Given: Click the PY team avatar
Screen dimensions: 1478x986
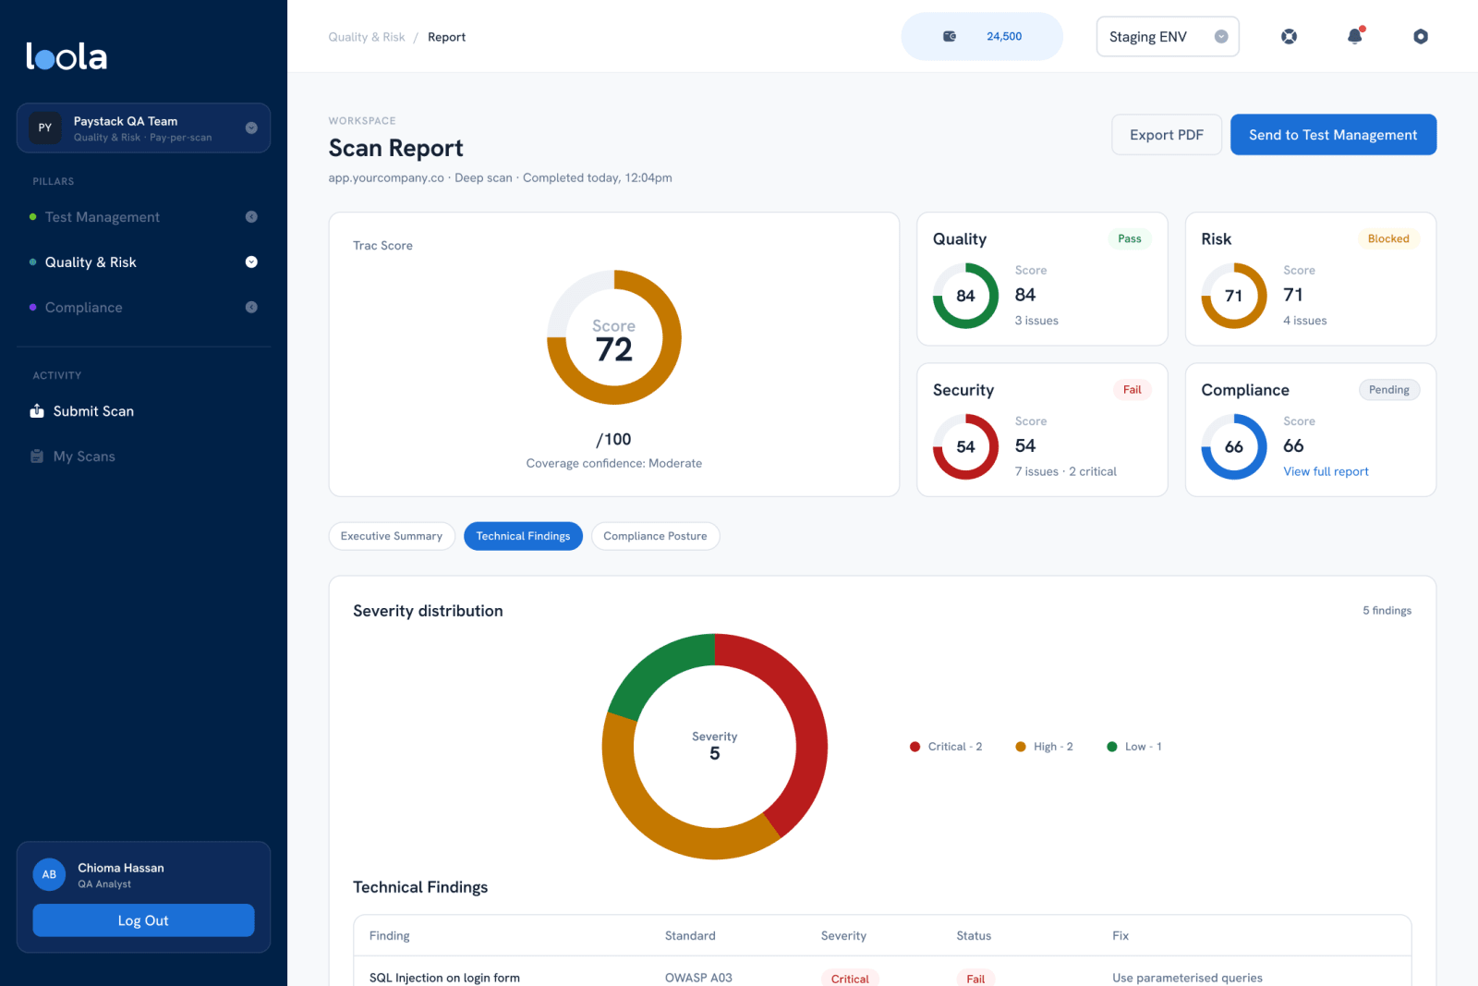Looking at the screenshot, I should tap(45, 128).
